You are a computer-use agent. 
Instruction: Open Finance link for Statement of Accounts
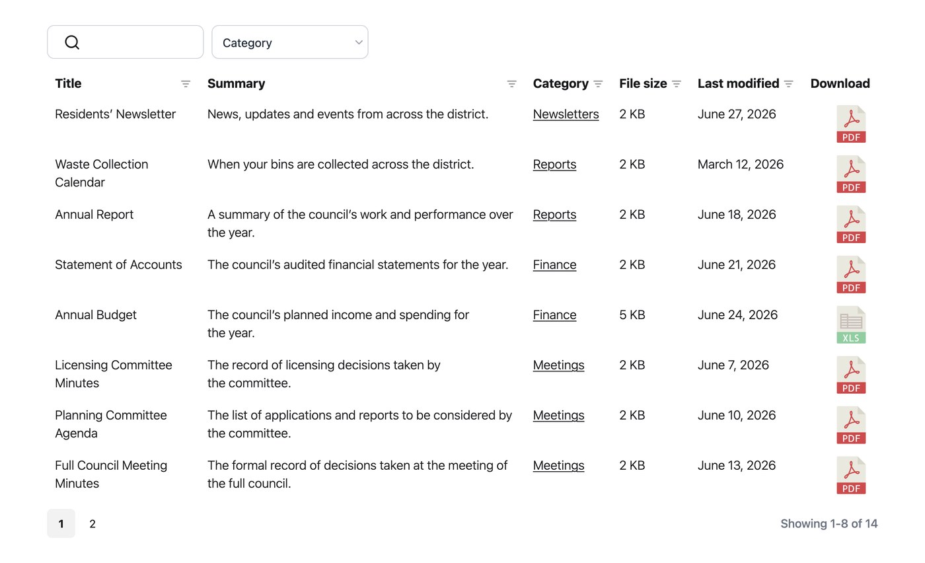(554, 265)
